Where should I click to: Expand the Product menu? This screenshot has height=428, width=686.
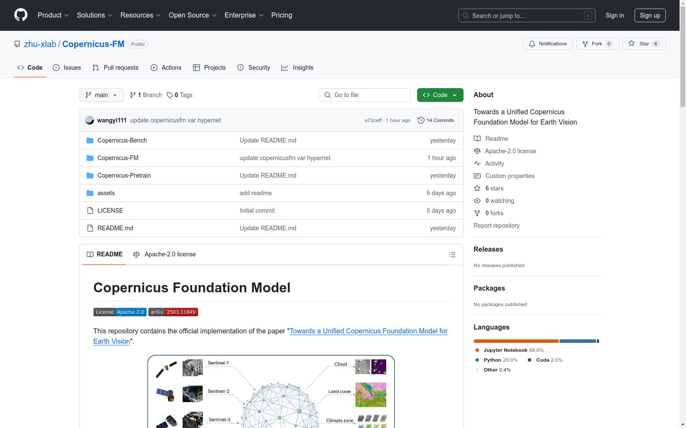53,15
